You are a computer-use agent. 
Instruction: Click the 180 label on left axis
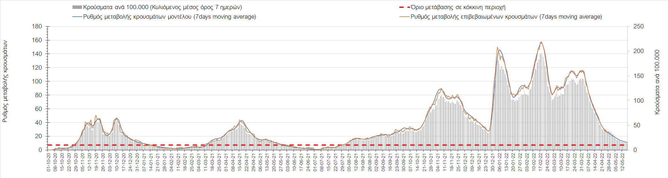click(x=37, y=26)
